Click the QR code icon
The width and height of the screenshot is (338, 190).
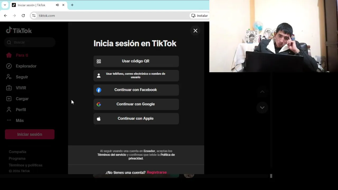[x=99, y=61]
